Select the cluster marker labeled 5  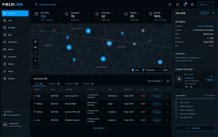[x=69, y=47]
